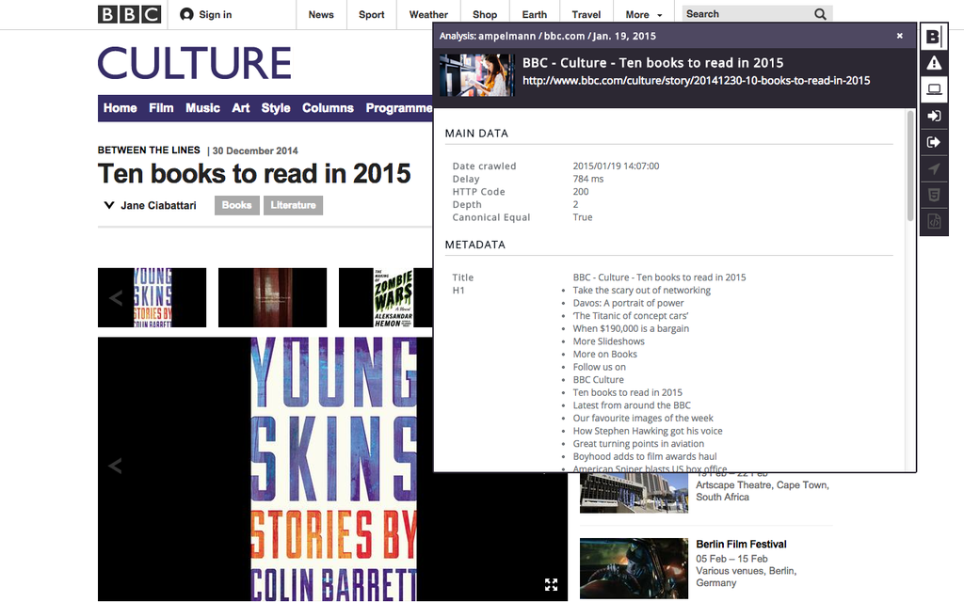Click 'Boyhood adds to film awards haul' entry

[644, 457]
